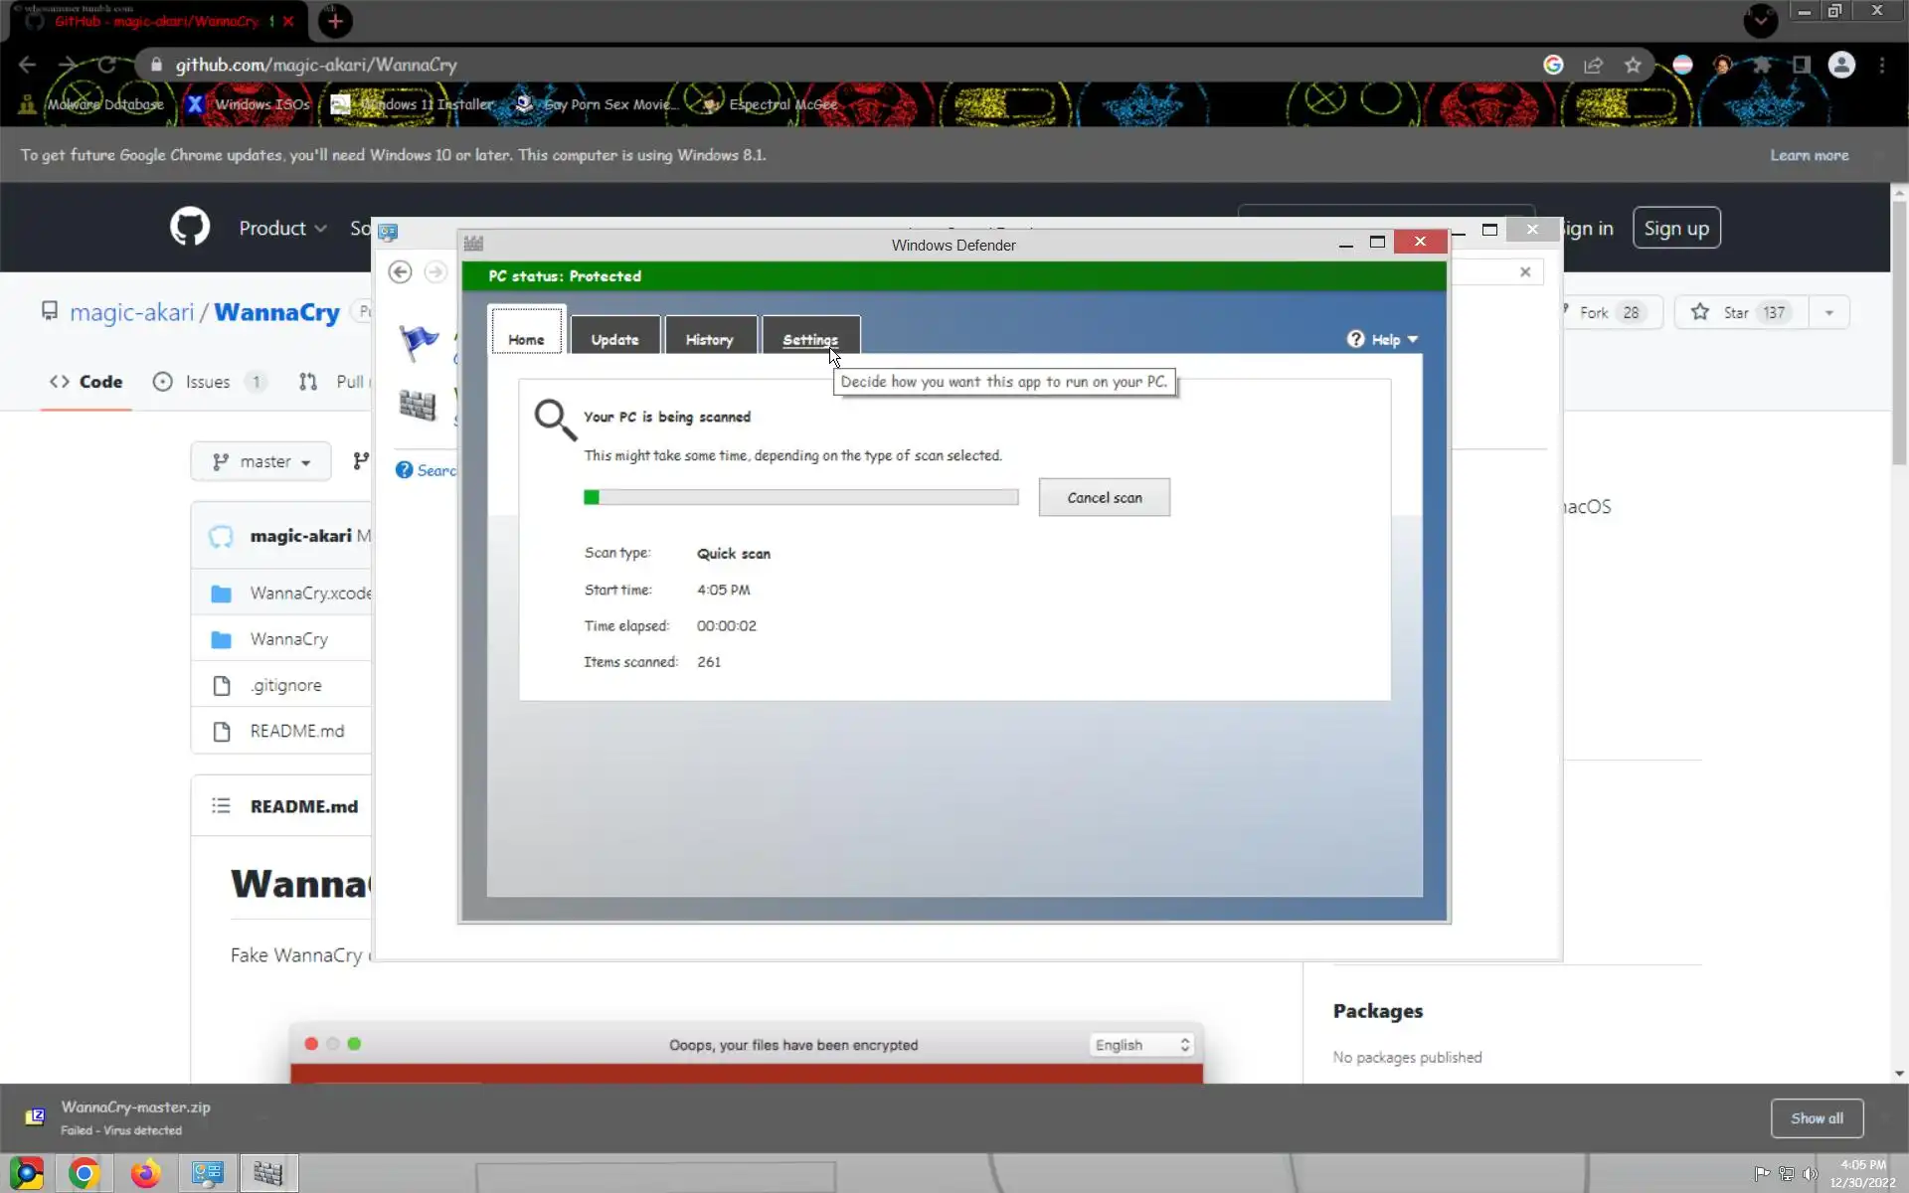Click the Help question mark icon in Defender
This screenshot has width=1909, height=1193.
click(1355, 339)
